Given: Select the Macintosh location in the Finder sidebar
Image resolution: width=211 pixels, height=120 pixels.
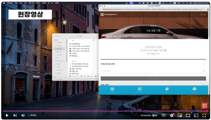Looking at the screenshot, I should [59, 80].
